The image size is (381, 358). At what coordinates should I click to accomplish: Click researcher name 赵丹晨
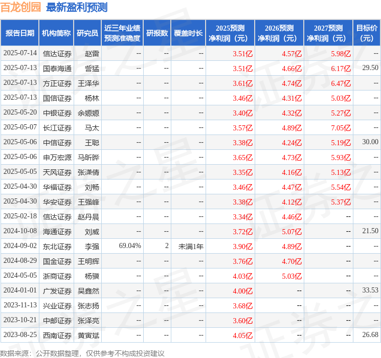(88, 217)
